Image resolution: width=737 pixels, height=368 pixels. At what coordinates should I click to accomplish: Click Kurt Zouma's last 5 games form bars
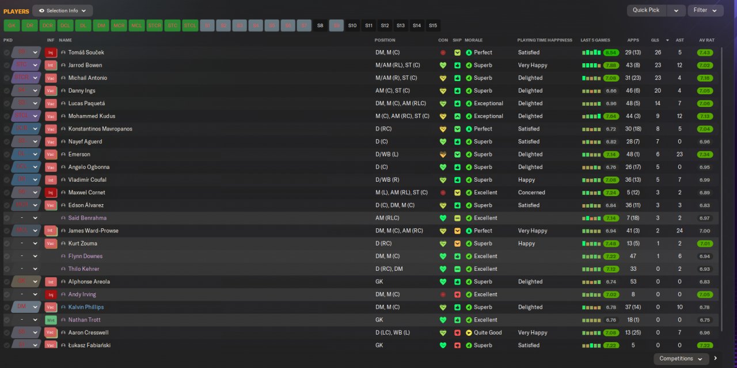pos(591,243)
